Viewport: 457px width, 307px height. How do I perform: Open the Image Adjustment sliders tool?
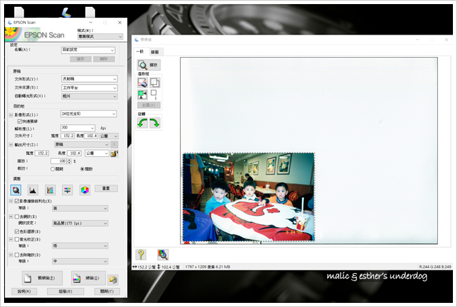[67, 190]
